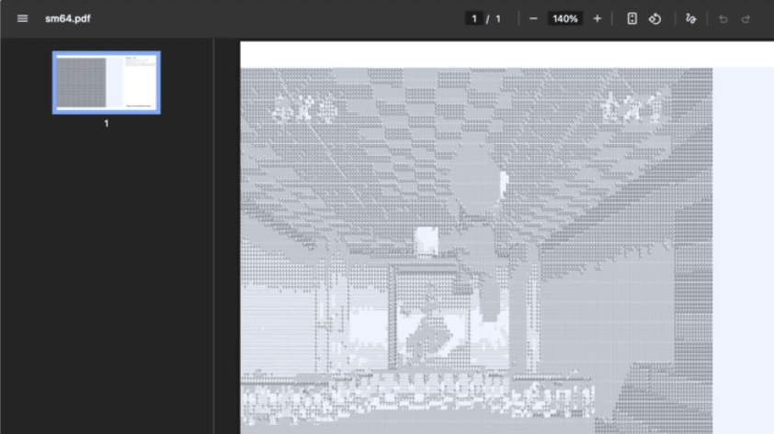Rotate the page counterclockwise
Screen dimensions: 774x434
pos(655,18)
